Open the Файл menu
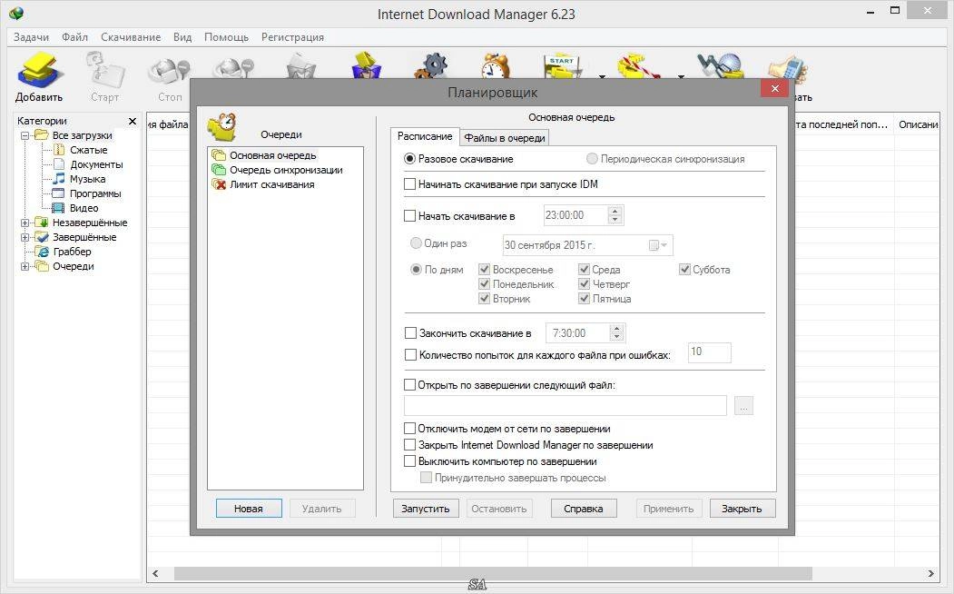Image resolution: width=954 pixels, height=594 pixels. [x=74, y=37]
